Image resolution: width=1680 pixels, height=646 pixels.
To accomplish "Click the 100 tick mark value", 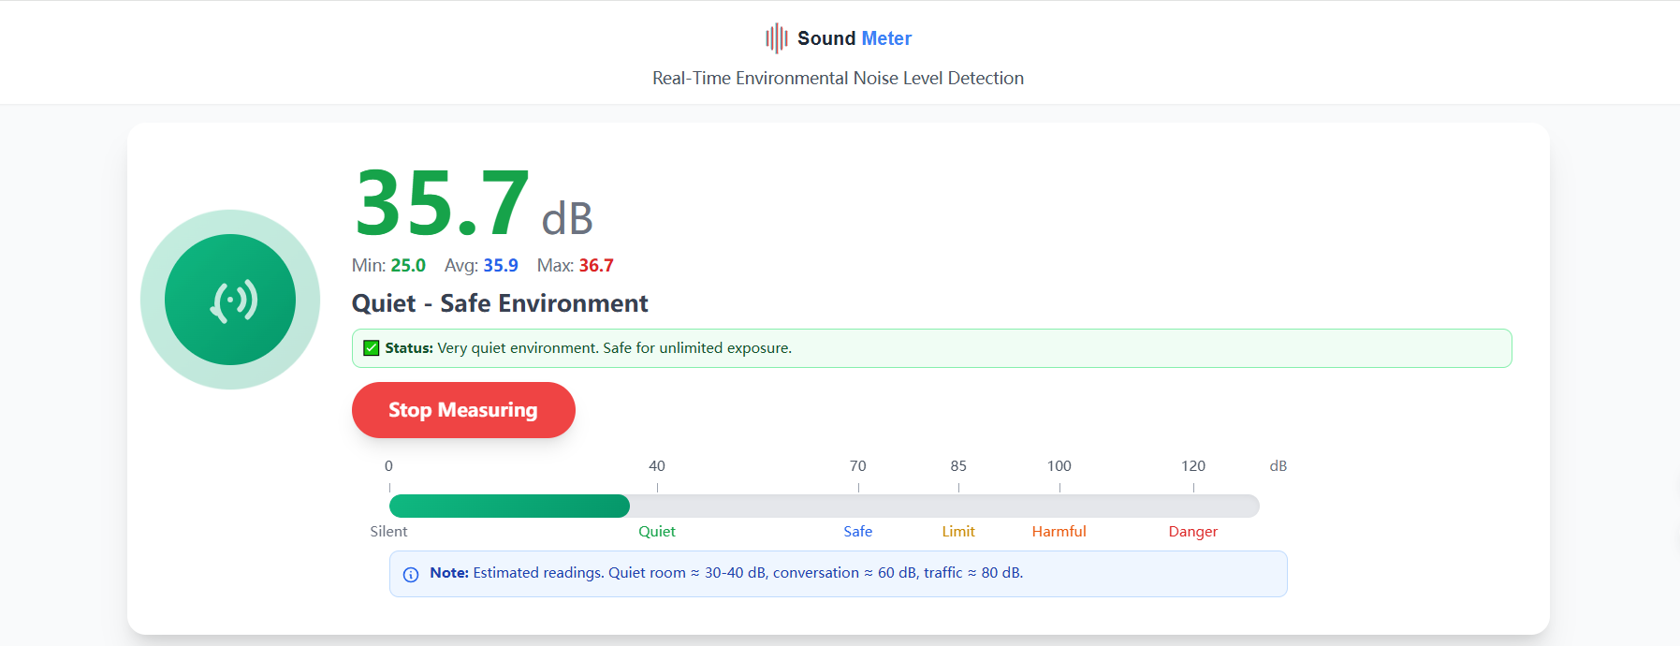I will click(1059, 466).
